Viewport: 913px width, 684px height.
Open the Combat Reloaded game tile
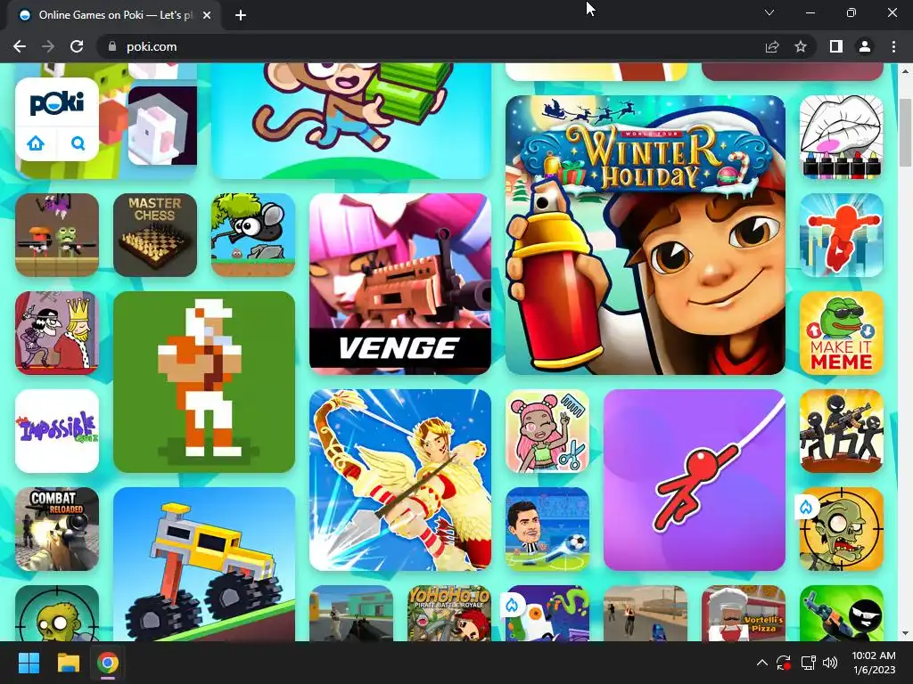57,529
